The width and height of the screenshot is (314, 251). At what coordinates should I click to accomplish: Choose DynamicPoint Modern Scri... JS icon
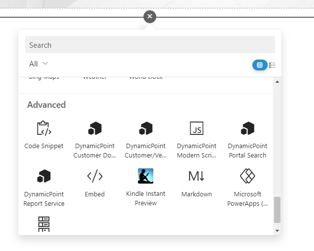tap(197, 128)
